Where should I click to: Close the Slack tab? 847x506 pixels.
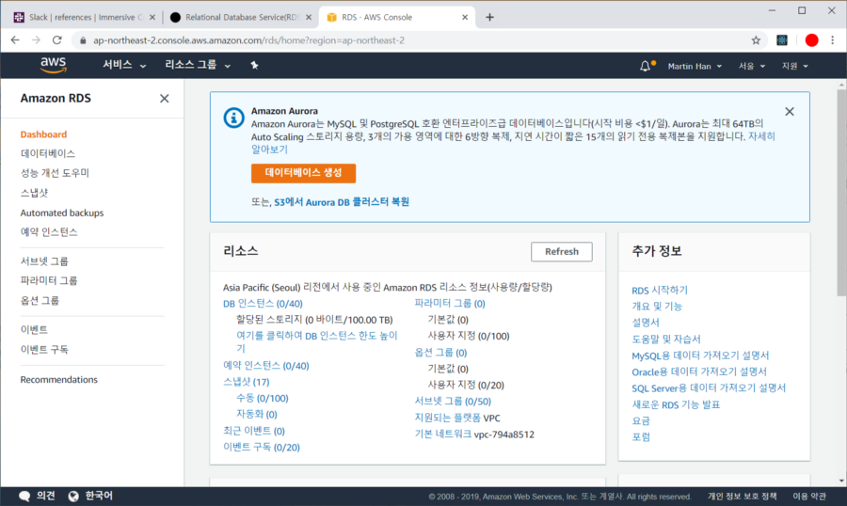[x=152, y=17]
